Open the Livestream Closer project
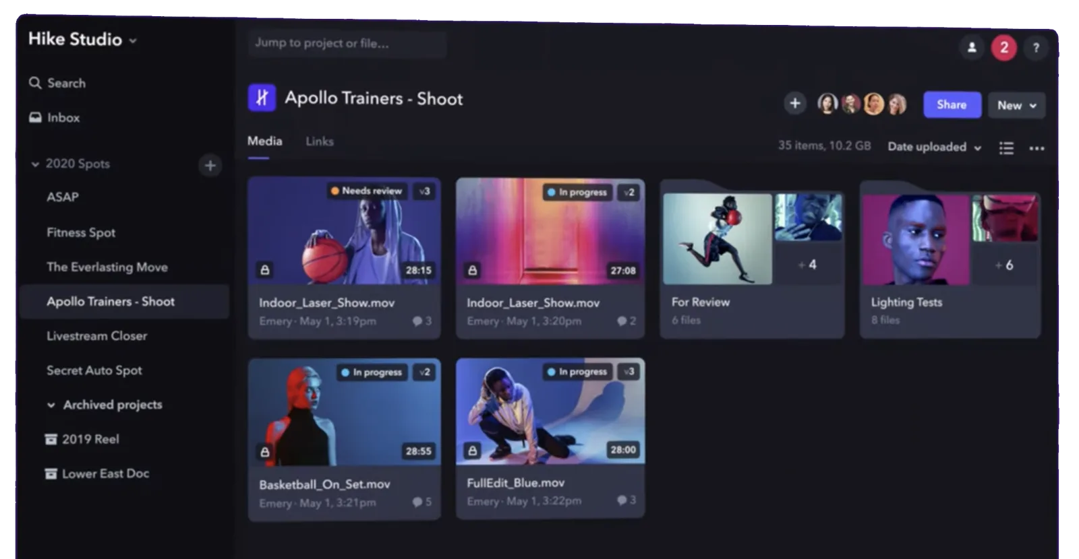The width and height of the screenshot is (1079, 559). point(96,335)
